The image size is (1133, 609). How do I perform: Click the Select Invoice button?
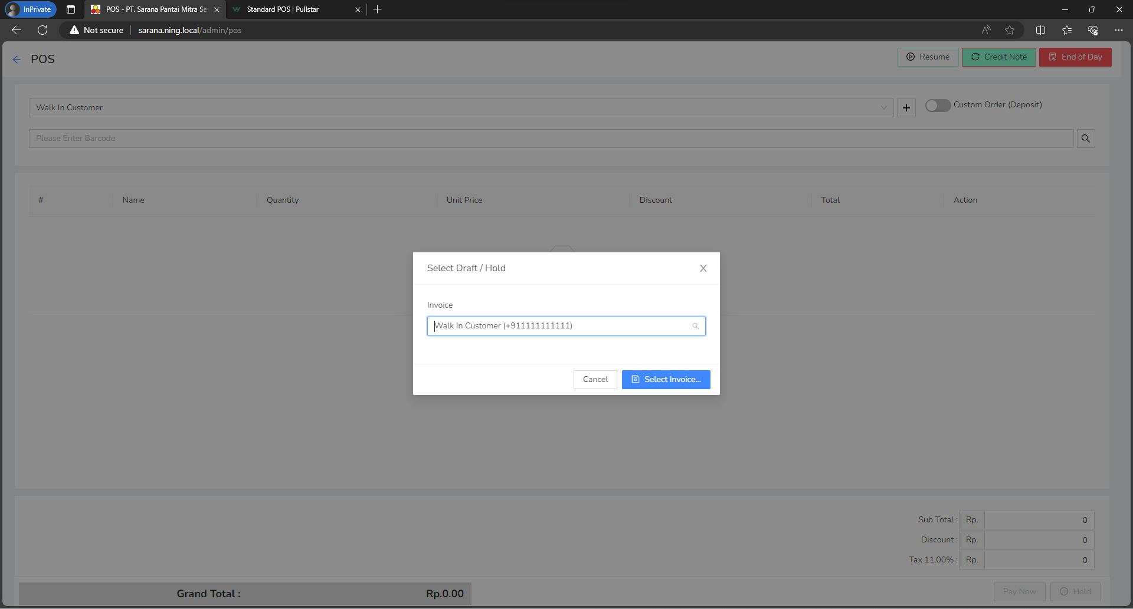(x=666, y=380)
